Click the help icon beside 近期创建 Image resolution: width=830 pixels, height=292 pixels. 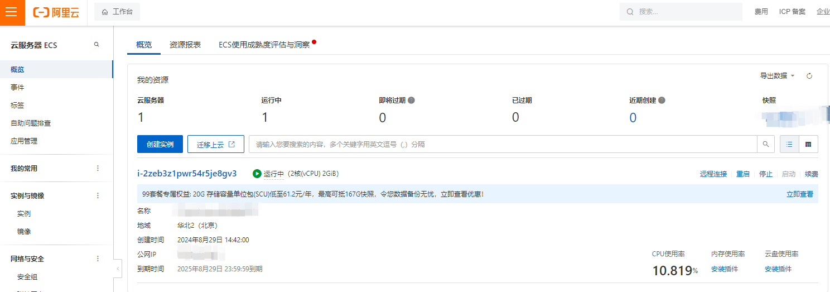coord(662,100)
